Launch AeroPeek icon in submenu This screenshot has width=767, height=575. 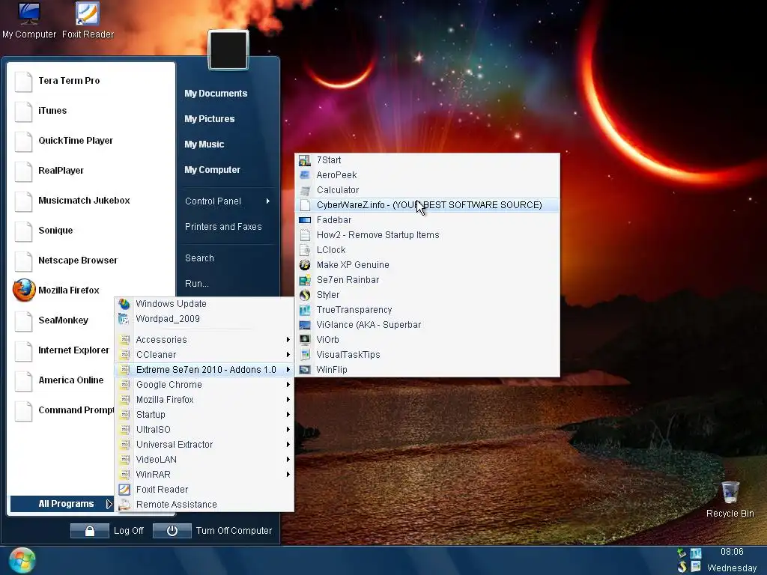pos(305,175)
